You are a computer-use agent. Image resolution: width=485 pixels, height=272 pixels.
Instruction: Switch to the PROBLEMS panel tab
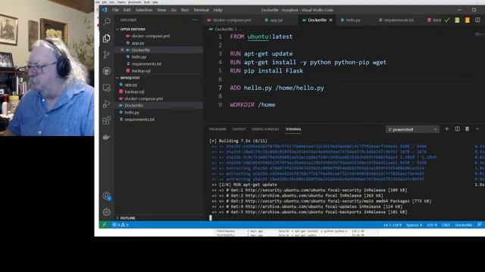(x=217, y=129)
